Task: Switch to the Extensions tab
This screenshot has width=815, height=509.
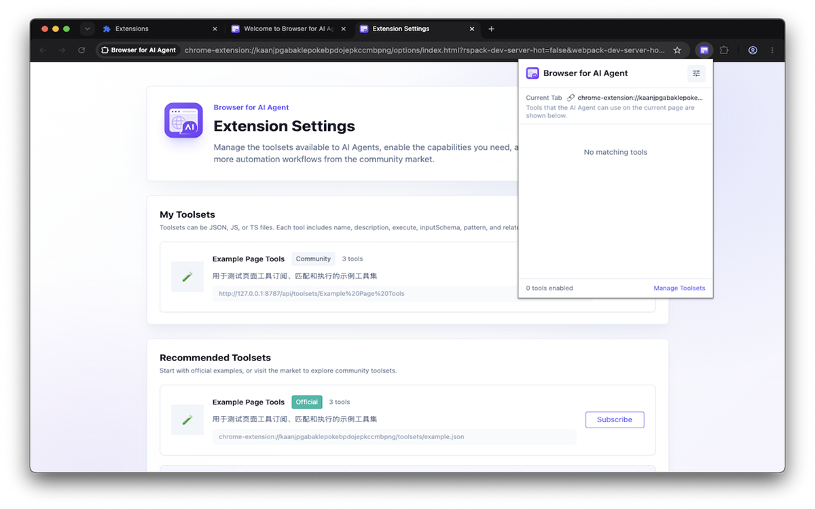Action: tap(158, 29)
